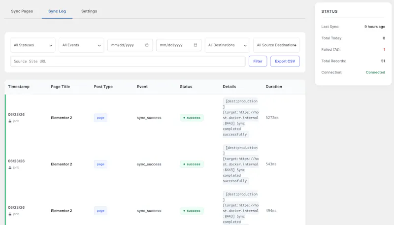
Task: Click the Total Records value 51
Action: (383, 61)
